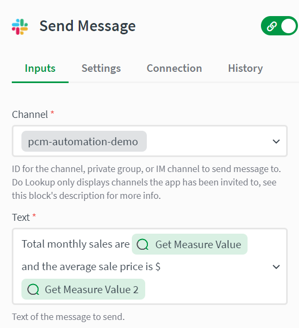View the History tab

245,69
